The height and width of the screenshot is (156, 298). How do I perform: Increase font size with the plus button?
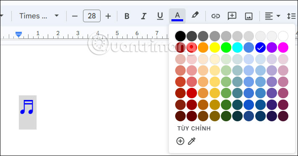tap(108, 16)
